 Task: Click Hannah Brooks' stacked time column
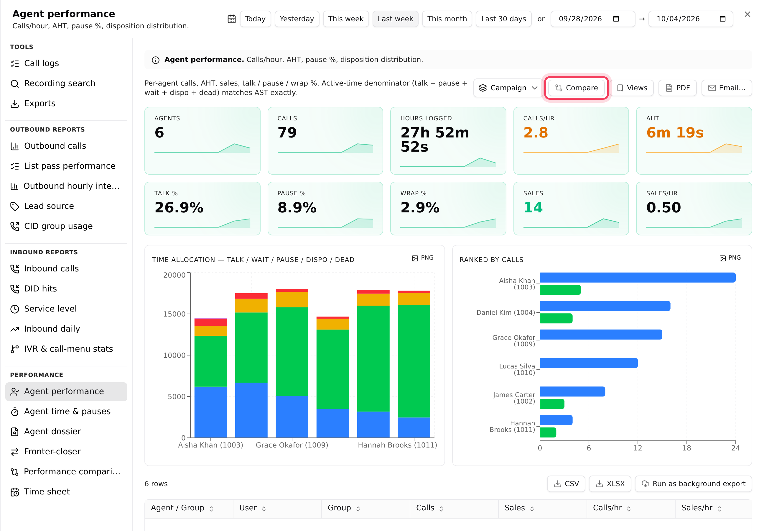[x=414, y=364]
